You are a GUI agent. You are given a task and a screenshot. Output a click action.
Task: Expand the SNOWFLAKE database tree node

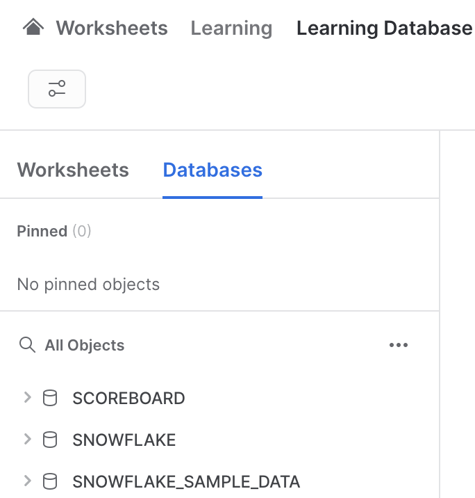pyautogui.click(x=28, y=439)
